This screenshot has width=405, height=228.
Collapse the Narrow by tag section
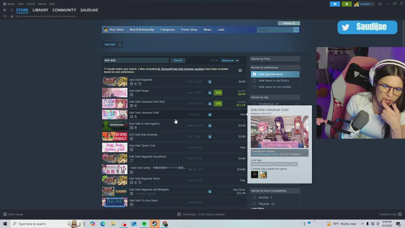(275, 97)
